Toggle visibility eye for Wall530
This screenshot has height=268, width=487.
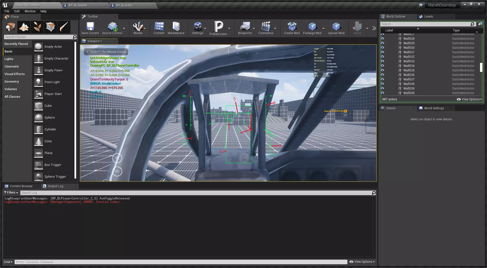tap(382, 48)
